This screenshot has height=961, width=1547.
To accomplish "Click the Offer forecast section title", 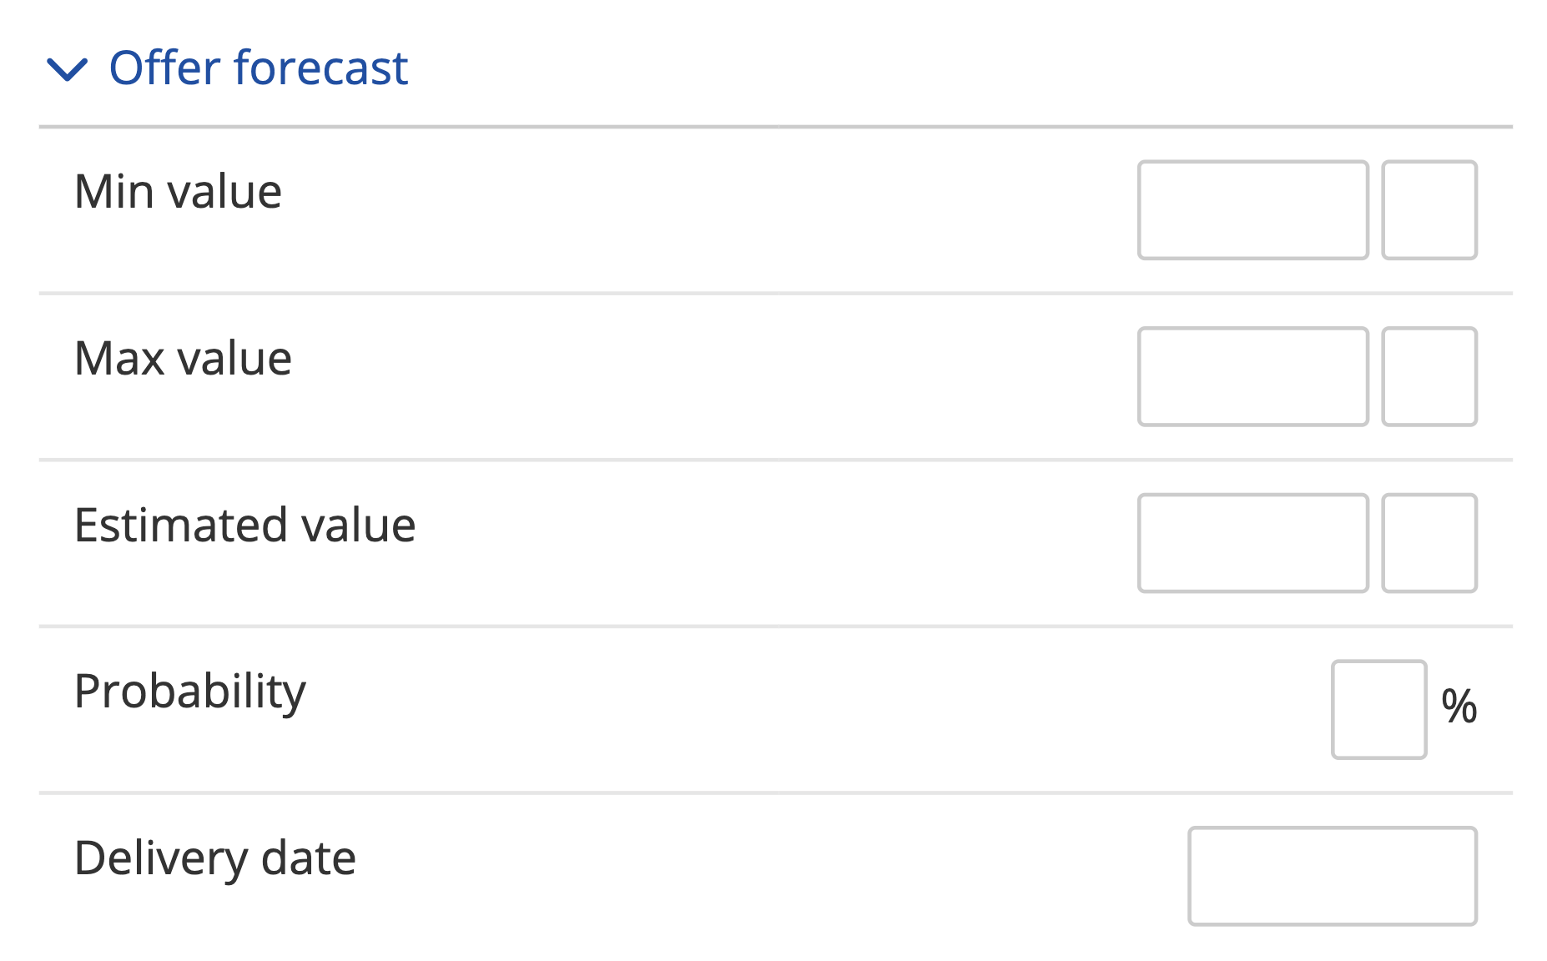I will [258, 68].
